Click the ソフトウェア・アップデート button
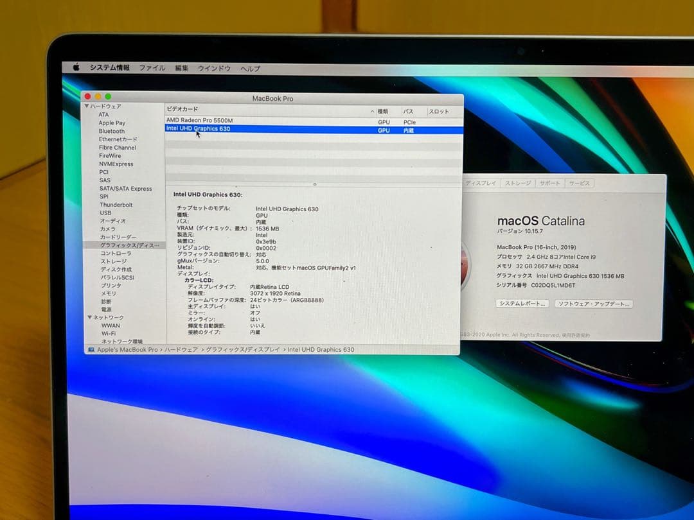694x520 pixels. click(x=594, y=304)
